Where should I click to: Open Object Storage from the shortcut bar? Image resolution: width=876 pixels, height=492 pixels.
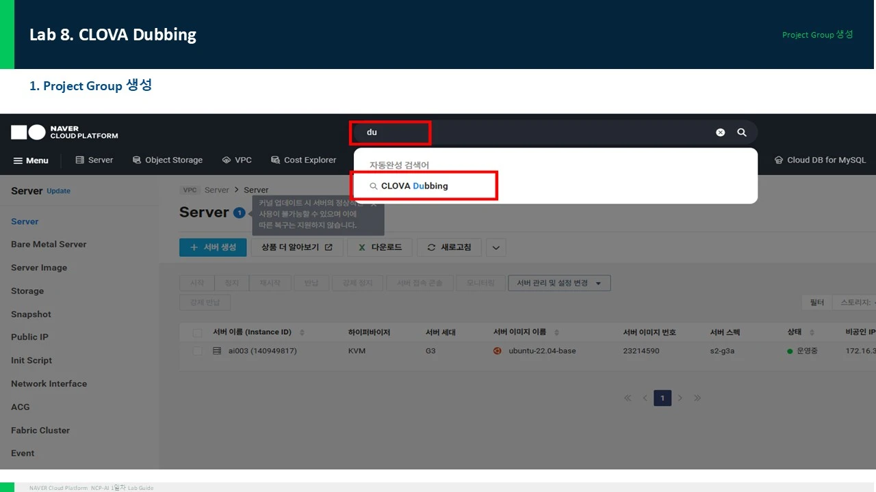168,160
